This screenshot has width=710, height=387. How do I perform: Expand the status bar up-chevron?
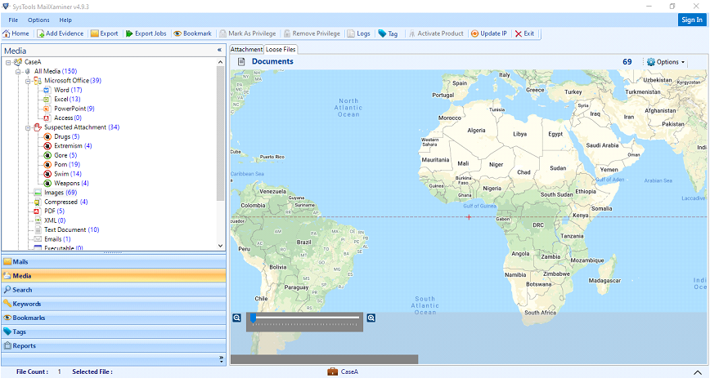(x=698, y=372)
